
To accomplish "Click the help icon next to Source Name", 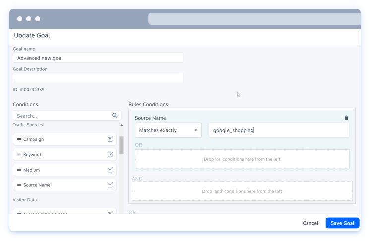I will pos(110,185).
